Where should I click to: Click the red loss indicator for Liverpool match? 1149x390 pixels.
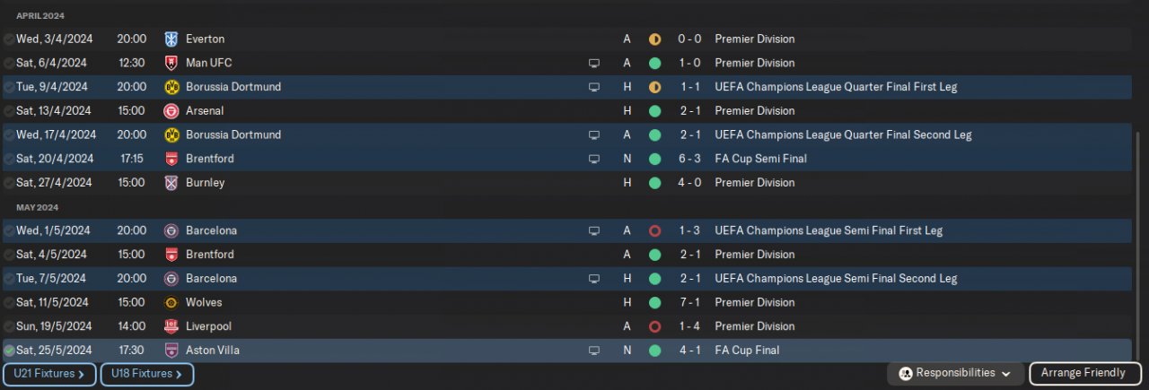click(x=654, y=326)
